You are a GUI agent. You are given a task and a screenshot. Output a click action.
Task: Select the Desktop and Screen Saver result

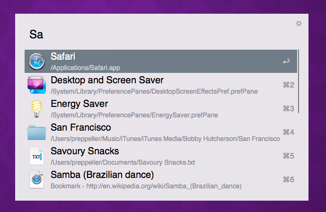107,80
